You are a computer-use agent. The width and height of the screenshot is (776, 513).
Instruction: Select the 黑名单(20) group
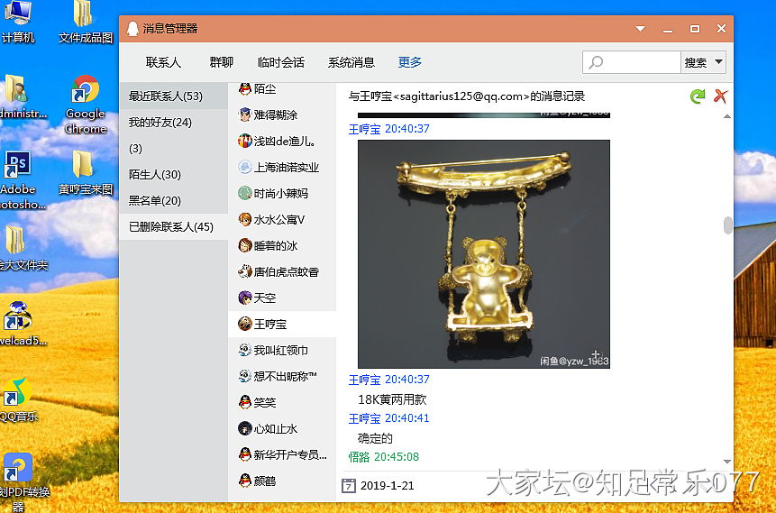pyautogui.click(x=155, y=201)
